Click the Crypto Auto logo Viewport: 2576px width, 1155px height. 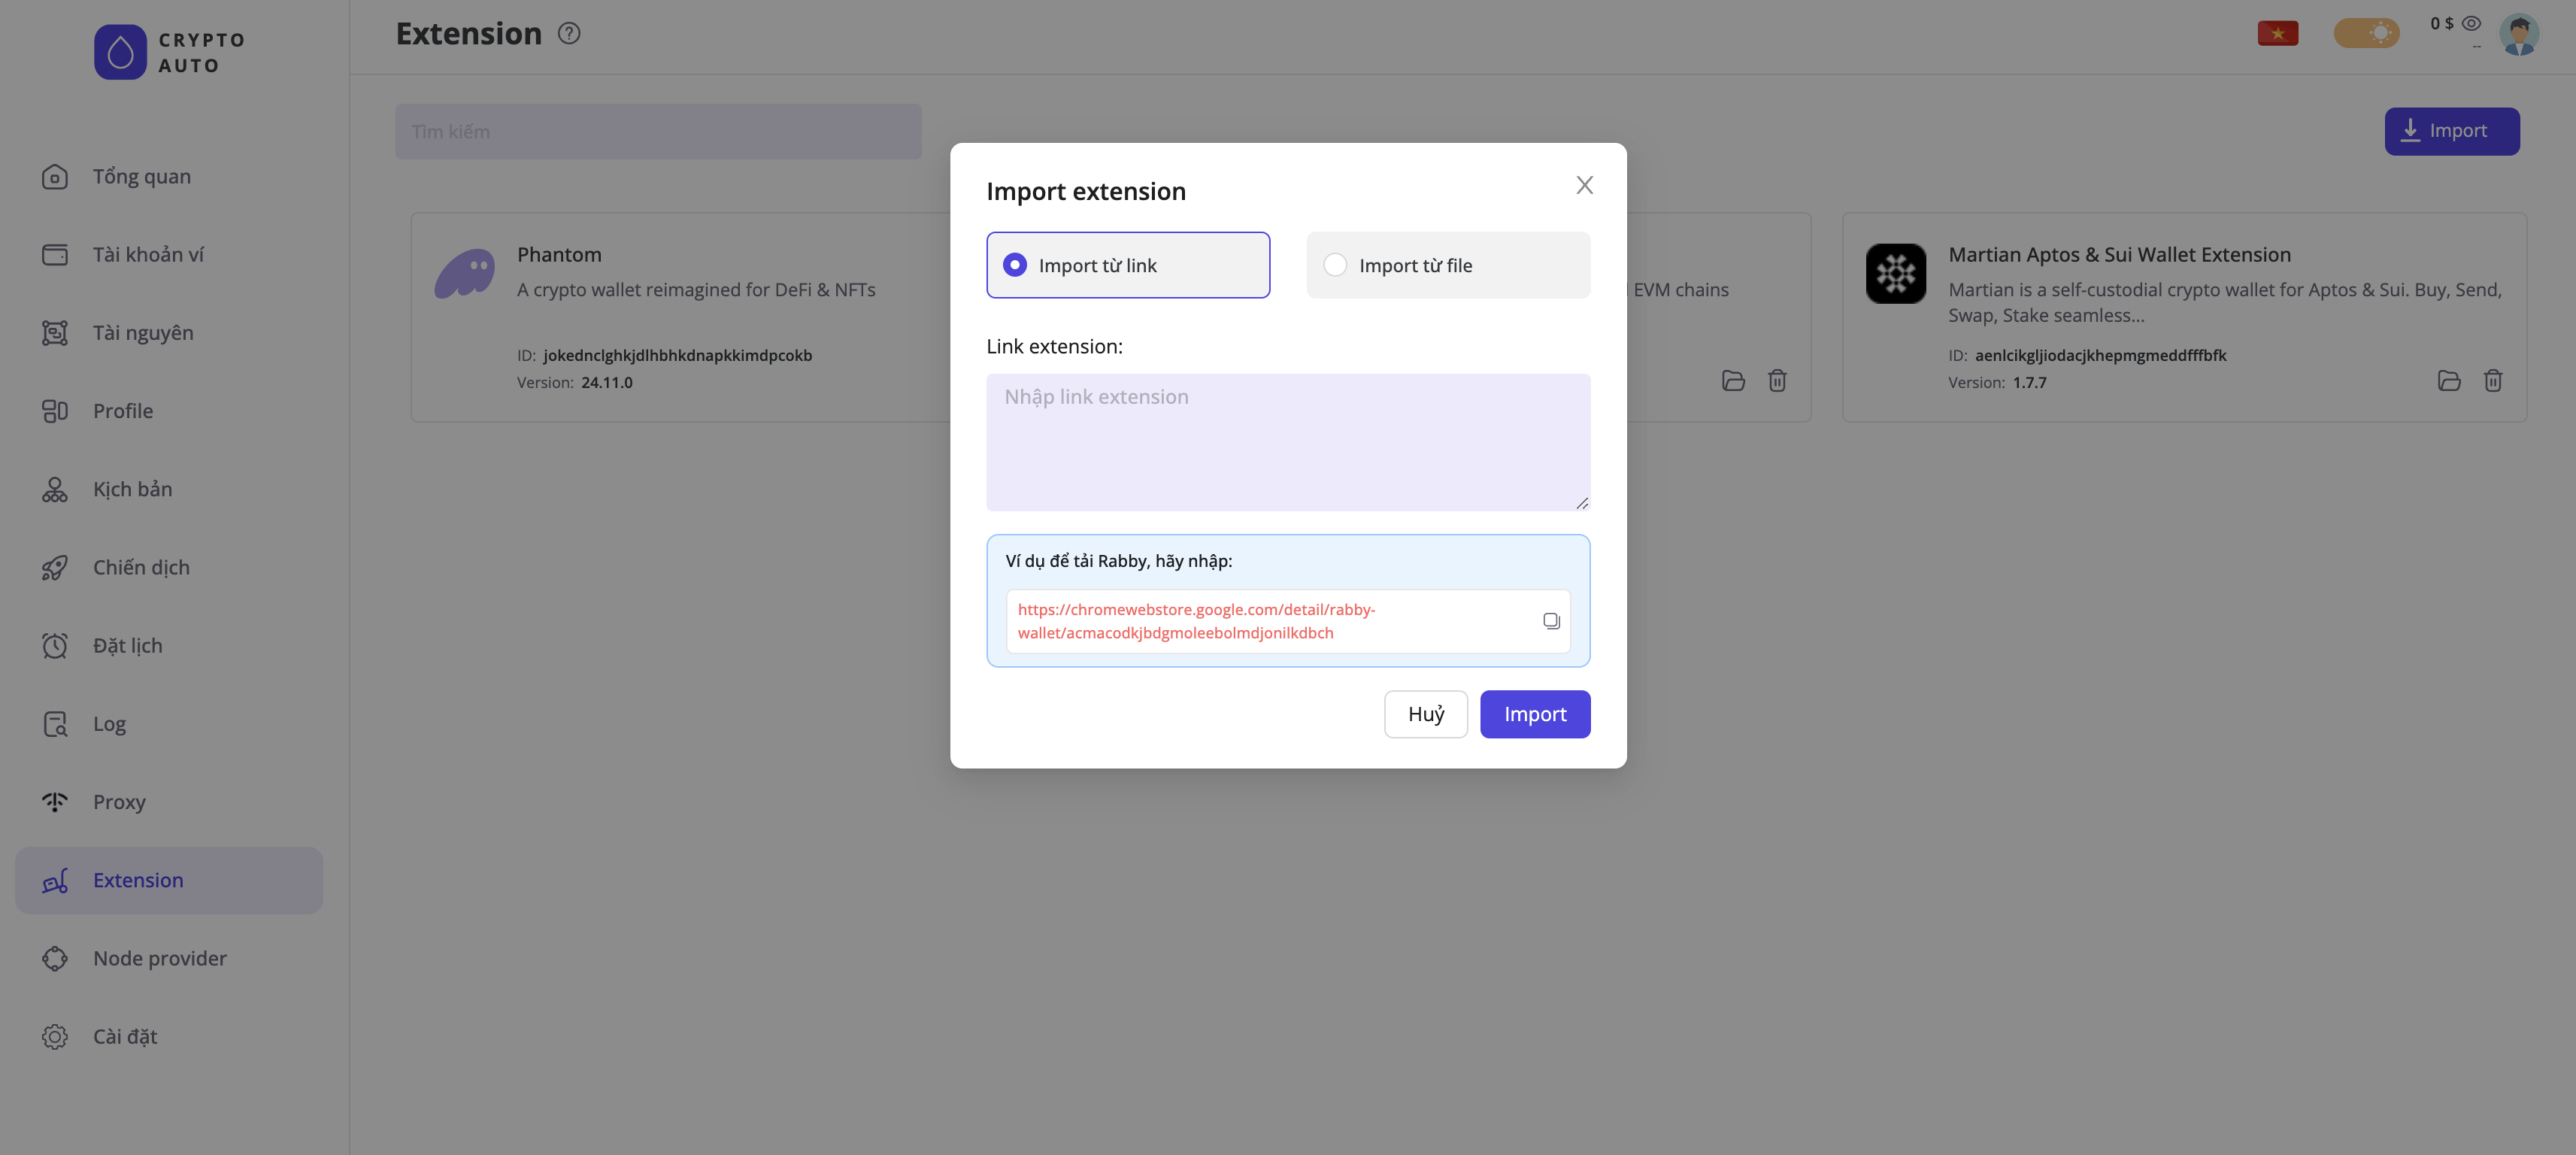pos(120,52)
